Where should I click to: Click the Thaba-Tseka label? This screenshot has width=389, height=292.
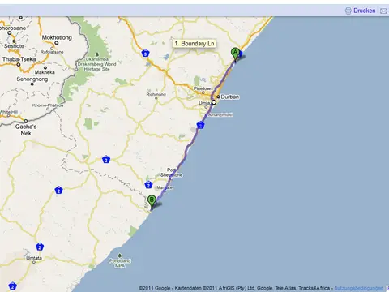click(x=19, y=59)
